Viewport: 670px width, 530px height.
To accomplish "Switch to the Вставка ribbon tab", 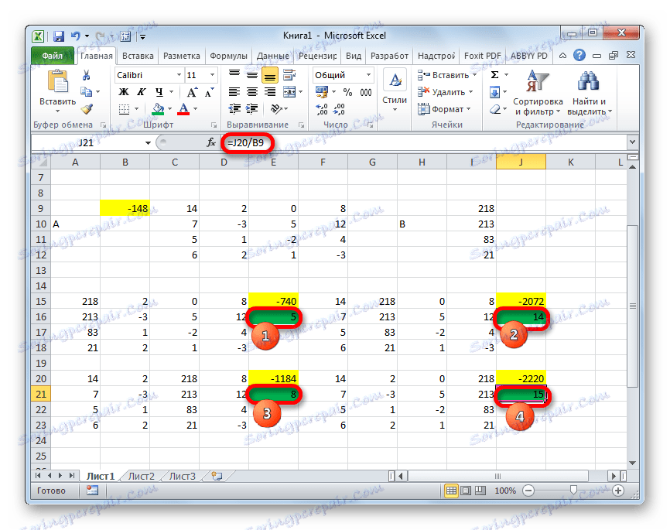I will (138, 56).
